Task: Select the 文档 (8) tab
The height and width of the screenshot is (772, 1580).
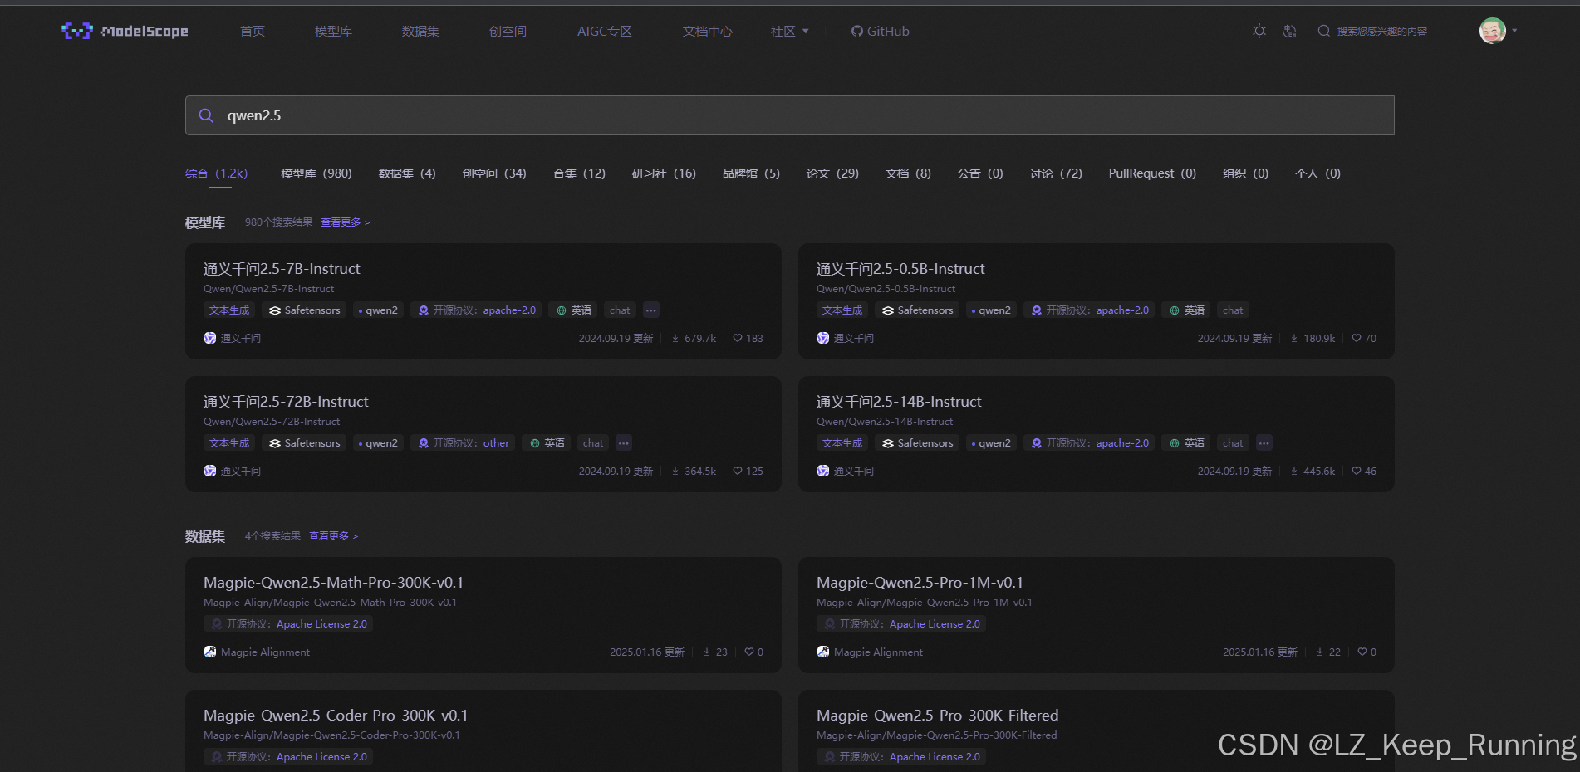Action: tap(908, 173)
